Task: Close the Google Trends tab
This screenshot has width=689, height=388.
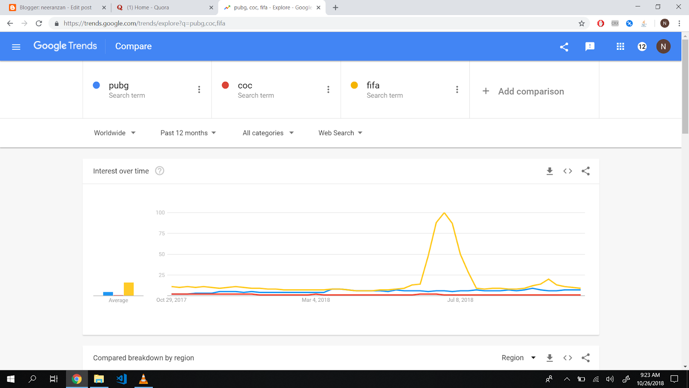Action: pos(318,7)
